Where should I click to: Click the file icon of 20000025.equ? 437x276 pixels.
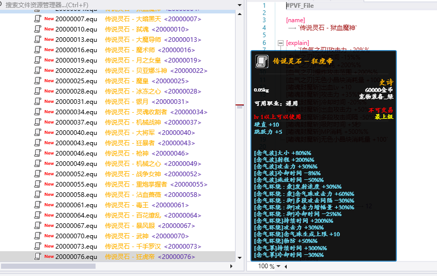tap(37, 81)
